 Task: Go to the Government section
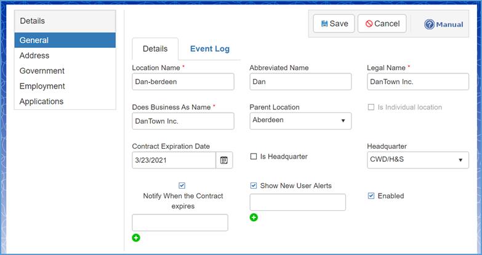(42, 71)
